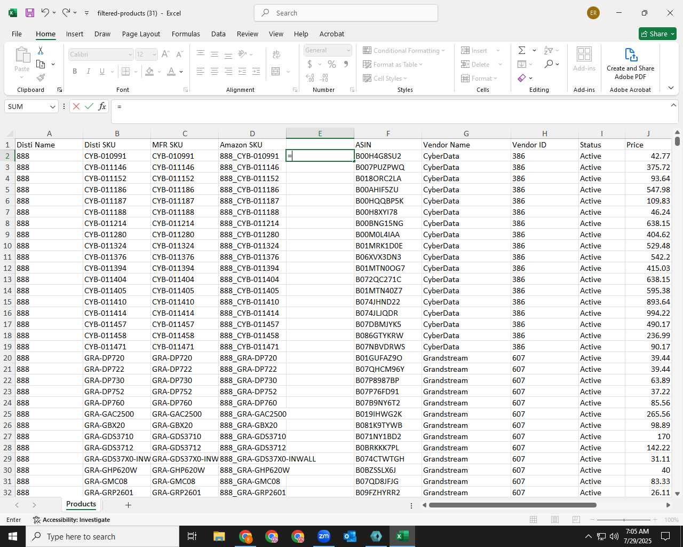Open the Clipboard group dialog launcher

click(x=60, y=90)
